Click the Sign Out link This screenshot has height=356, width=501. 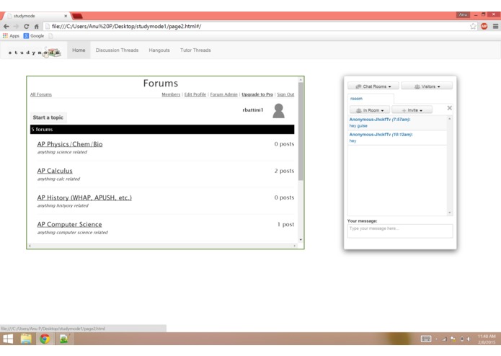(x=285, y=94)
